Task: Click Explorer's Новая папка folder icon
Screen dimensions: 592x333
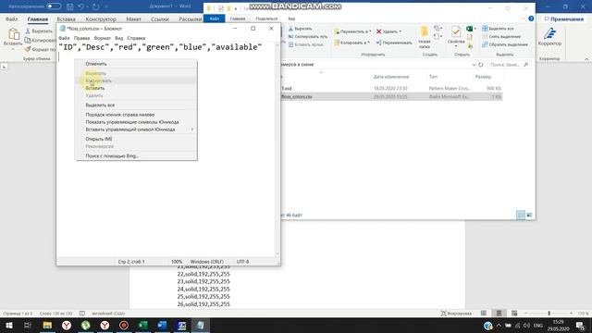Action: (425, 32)
